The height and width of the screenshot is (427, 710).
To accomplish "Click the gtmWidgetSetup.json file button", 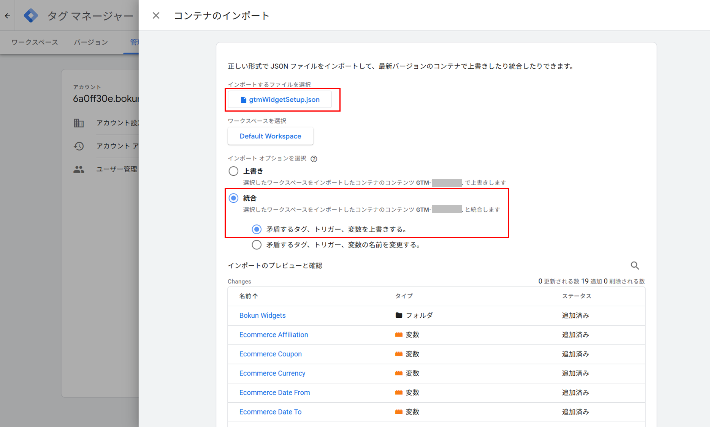I will 280,100.
